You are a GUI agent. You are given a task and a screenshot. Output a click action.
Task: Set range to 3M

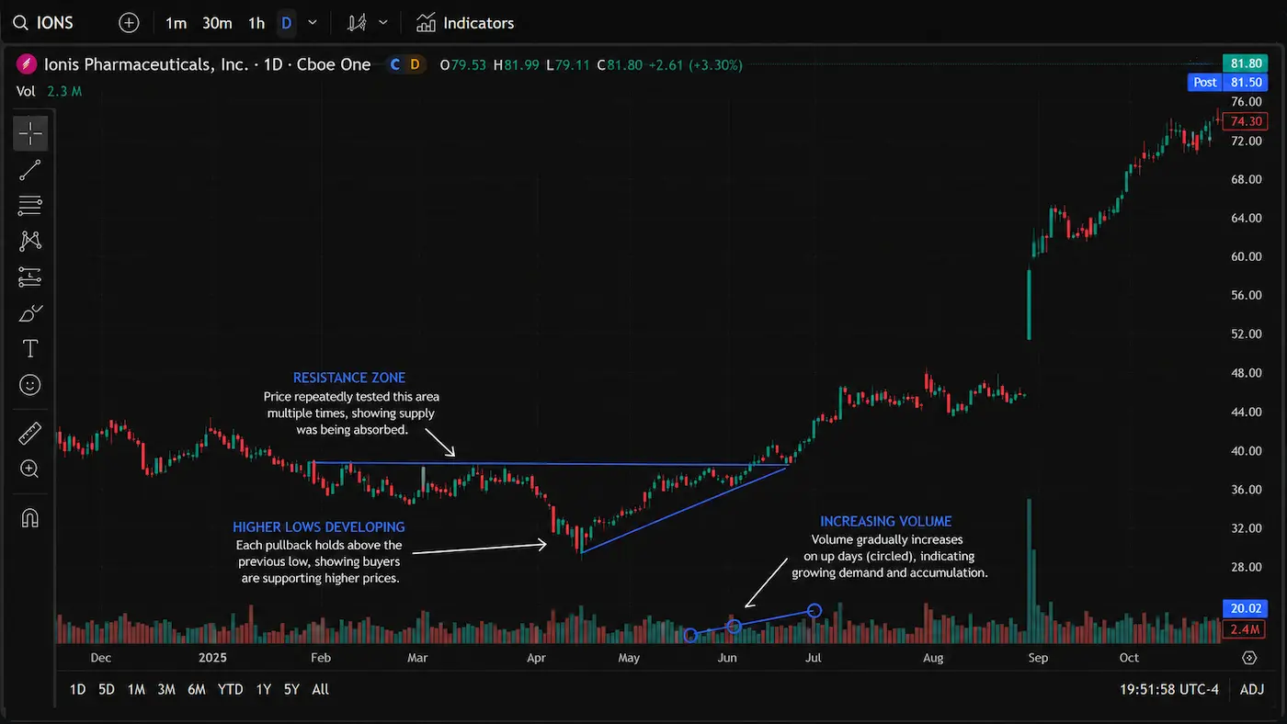[x=166, y=689]
